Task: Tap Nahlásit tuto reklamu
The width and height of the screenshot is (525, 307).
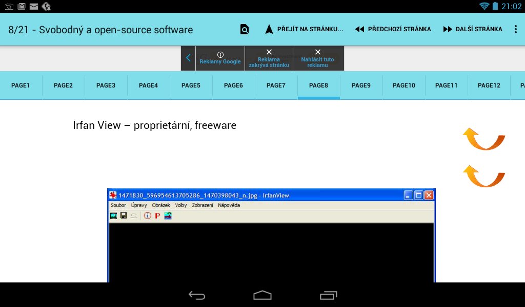Action: 317,58
